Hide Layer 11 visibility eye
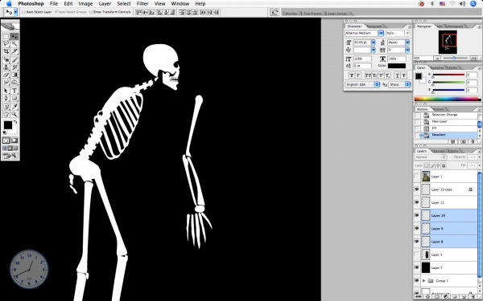 click(416, 202)
